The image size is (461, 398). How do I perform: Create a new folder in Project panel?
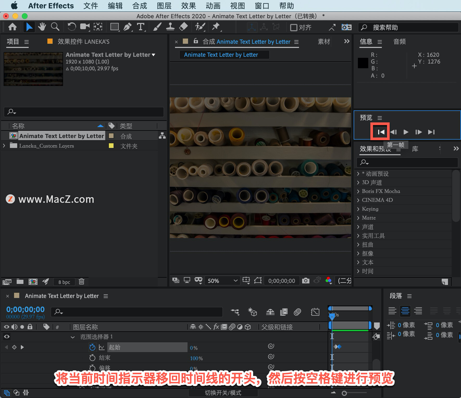click(20, 281)
